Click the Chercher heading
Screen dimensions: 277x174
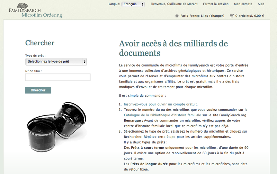coord(40,43)
